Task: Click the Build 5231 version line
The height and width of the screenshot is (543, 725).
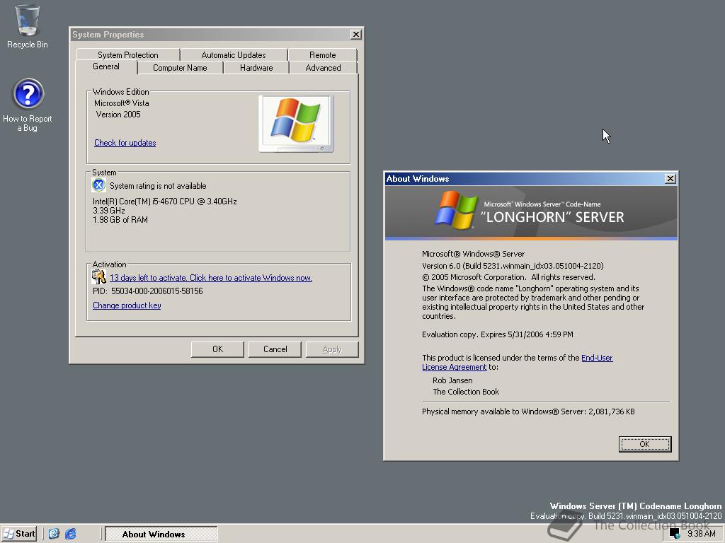Action: tap(513, 266)
